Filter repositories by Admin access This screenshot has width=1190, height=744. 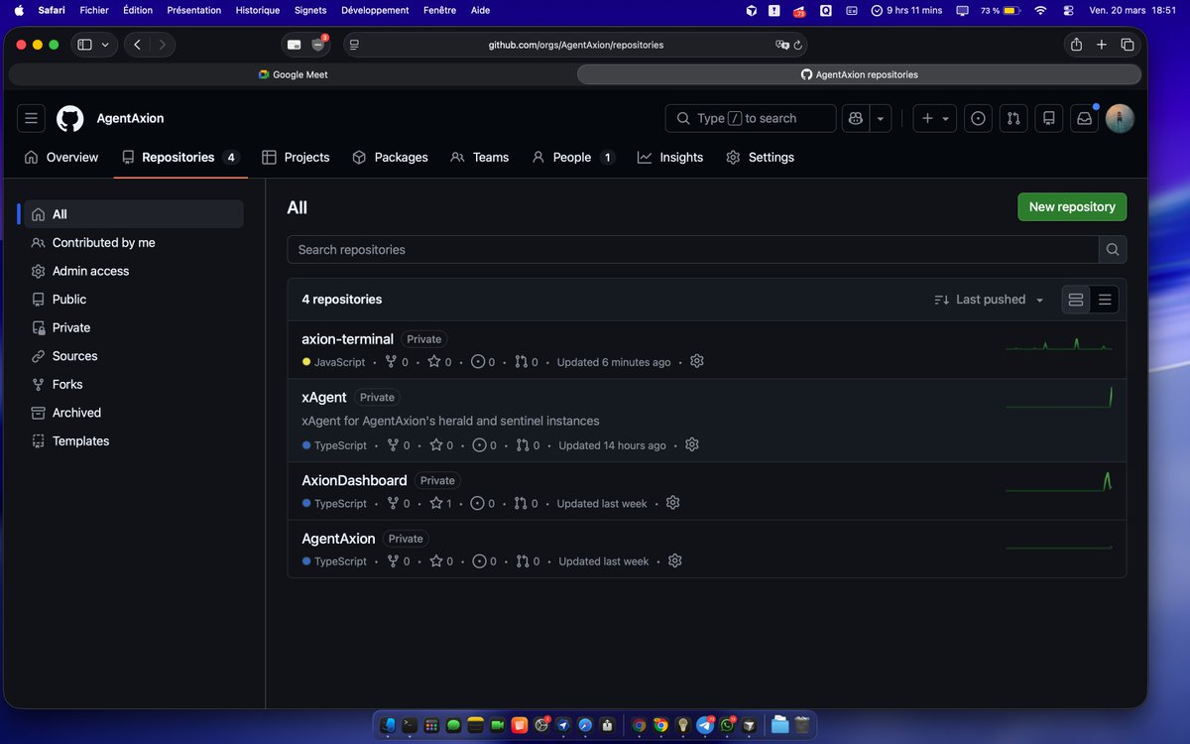pyautogui.click(x=134, y=271)
